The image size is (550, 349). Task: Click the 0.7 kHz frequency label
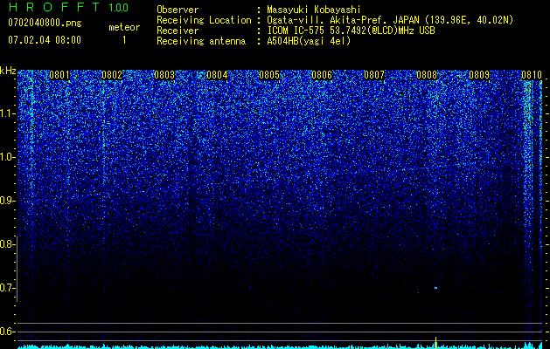[7, 288]
